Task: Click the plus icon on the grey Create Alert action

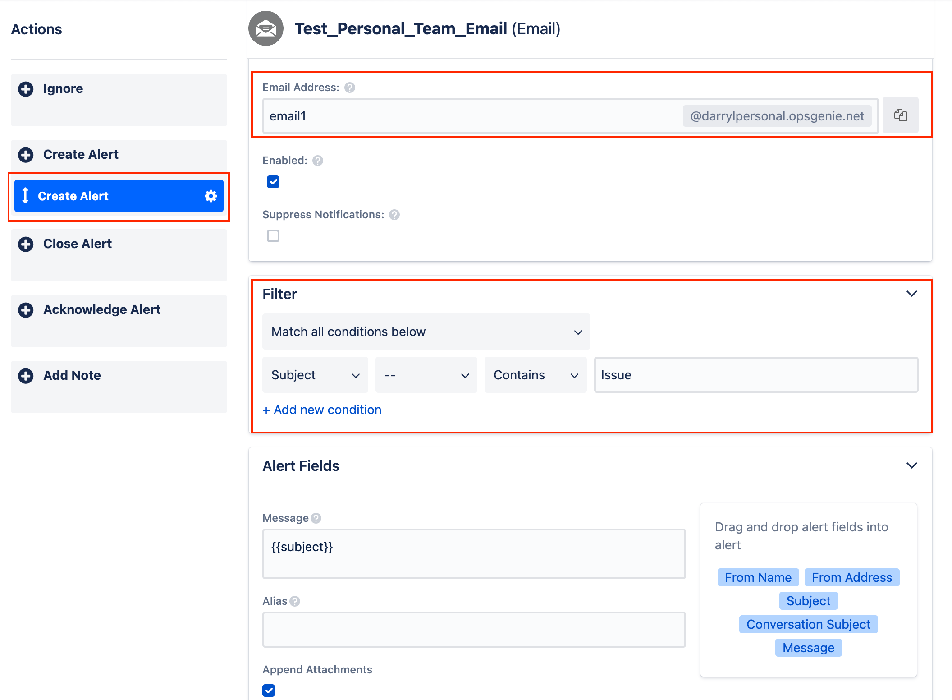Action: tap(26, 155)
